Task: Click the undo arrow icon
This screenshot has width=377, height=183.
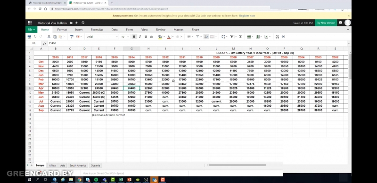Action: pos(35,37)
